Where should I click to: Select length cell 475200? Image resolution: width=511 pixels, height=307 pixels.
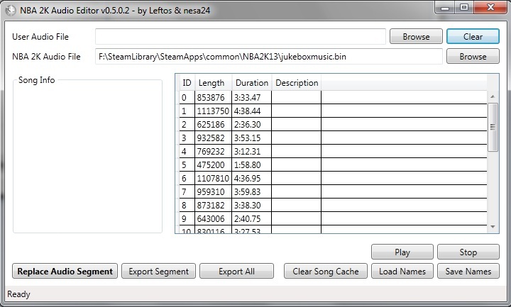(x=213, y=164)
